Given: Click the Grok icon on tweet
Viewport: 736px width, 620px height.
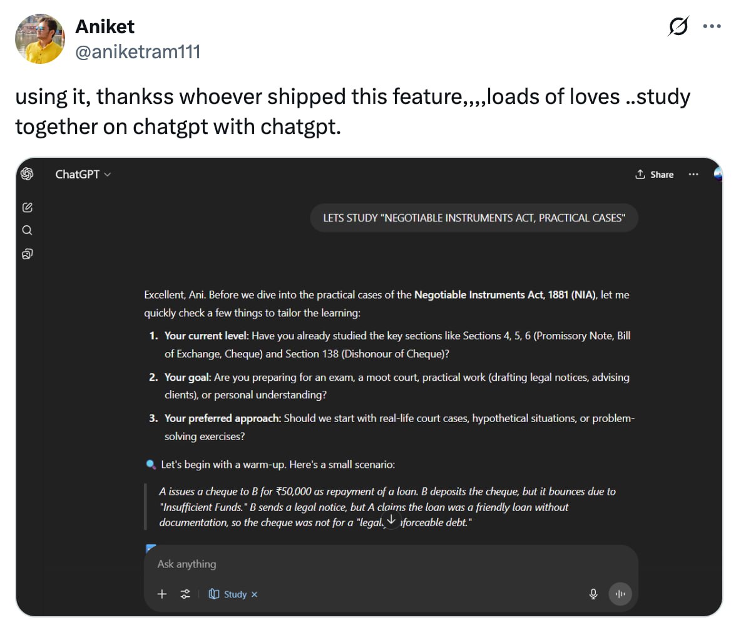Looking at the screenshot, I should click(678, 27).
